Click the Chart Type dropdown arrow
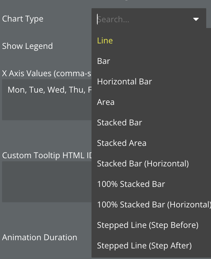The height and width of the screenshot is (259, 211). click(x=196, y=19)
